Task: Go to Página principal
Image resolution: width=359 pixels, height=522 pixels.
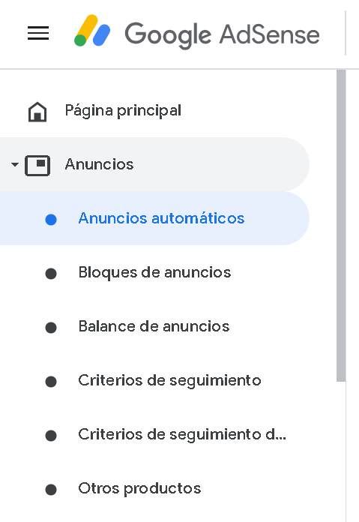Action: click(123, 110)
